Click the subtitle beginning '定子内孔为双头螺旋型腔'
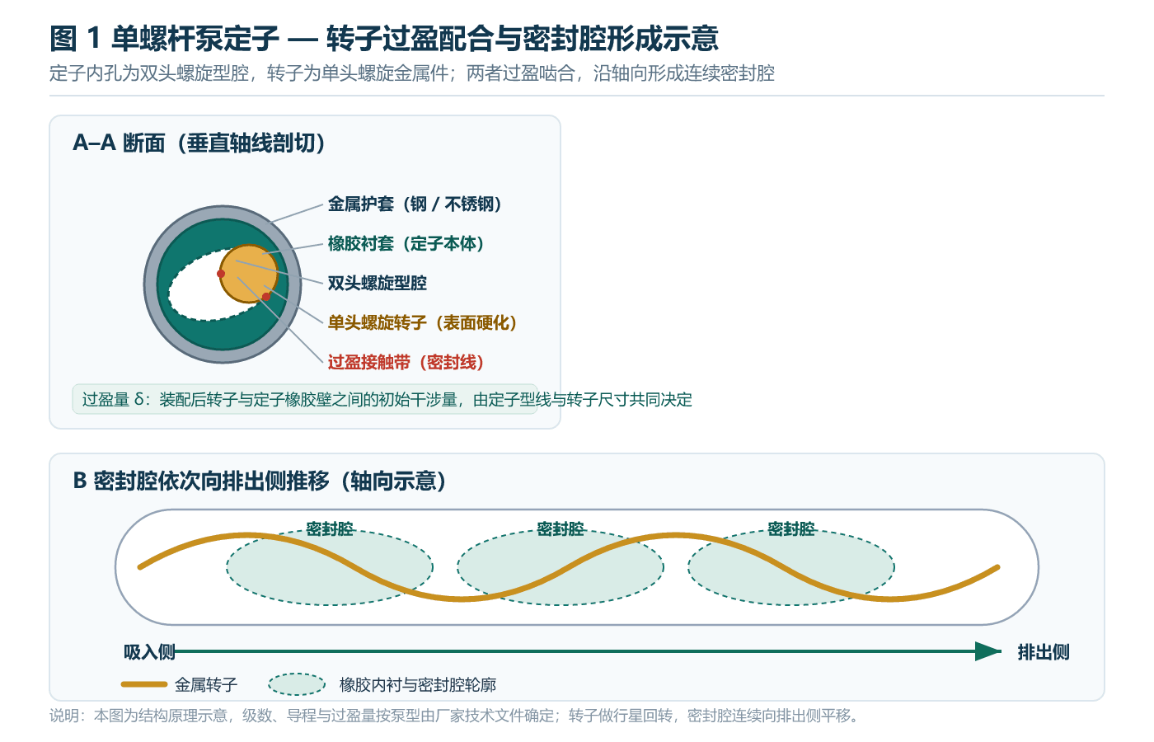 [412, 73]
